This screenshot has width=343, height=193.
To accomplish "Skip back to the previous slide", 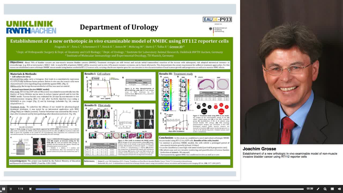I will [x=11, y=189].
